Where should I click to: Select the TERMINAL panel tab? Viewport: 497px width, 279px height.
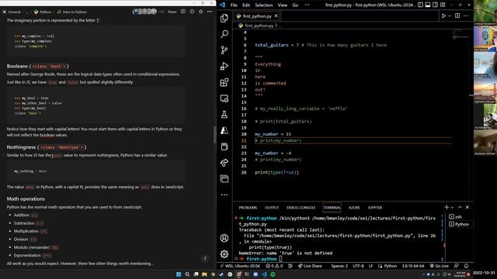pyautogui.click(x=332, y=208)
